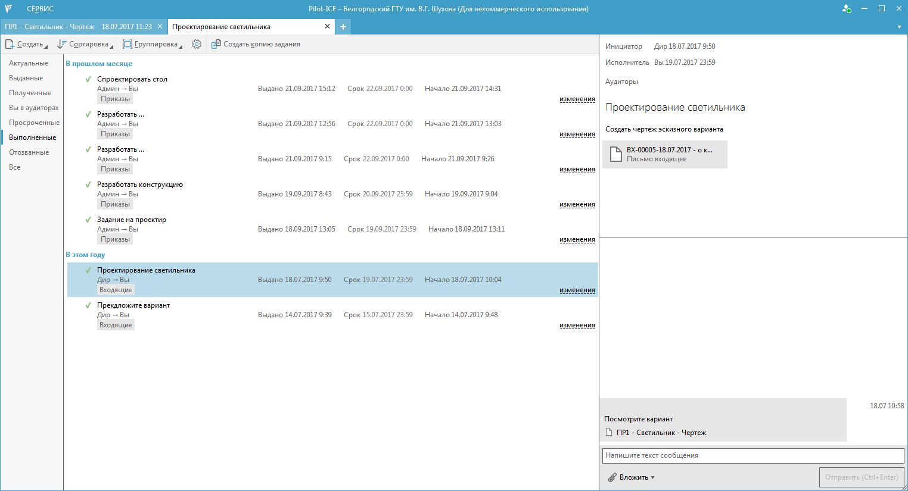This screenshot has height=491, width=908.
Task: Click checkmark of Спроектировать стол task
Action: tap(88, 79)
